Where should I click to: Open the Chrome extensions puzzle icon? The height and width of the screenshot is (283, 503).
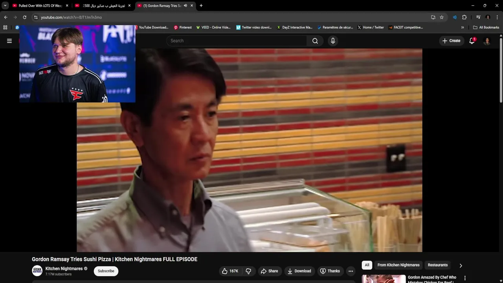click(x=464, y=17)
